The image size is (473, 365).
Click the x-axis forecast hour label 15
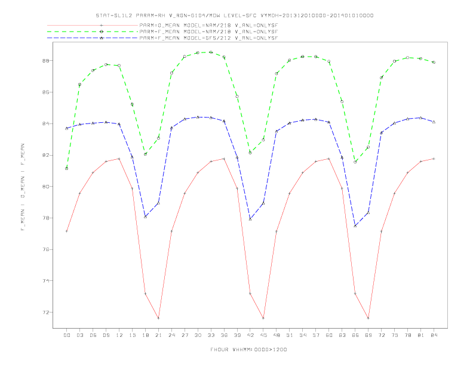pos(132,335)
